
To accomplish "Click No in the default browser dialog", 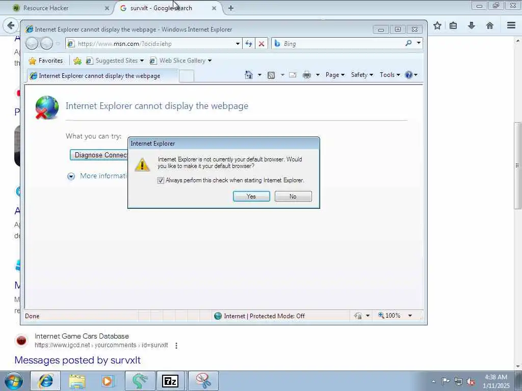I will pos(293,197).
